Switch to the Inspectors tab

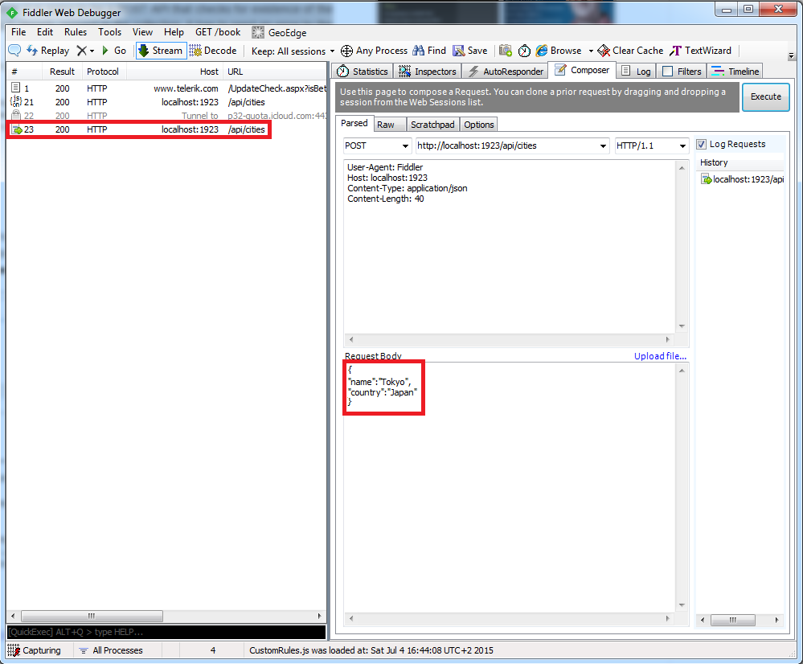coord(428,72)
